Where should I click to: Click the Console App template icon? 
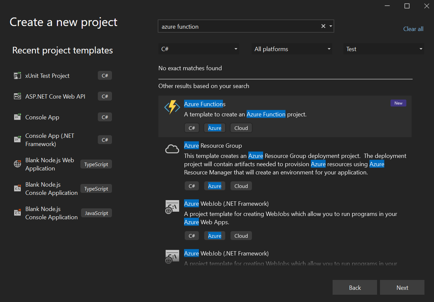(17, 117)
